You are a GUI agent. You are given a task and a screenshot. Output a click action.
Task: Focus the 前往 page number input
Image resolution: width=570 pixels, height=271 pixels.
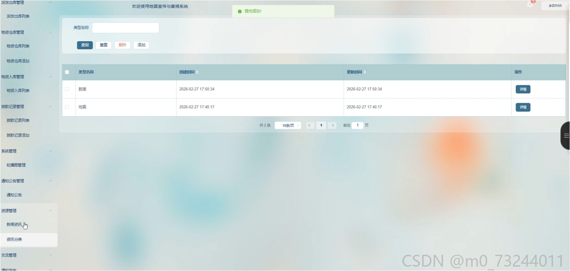point(358,125)
